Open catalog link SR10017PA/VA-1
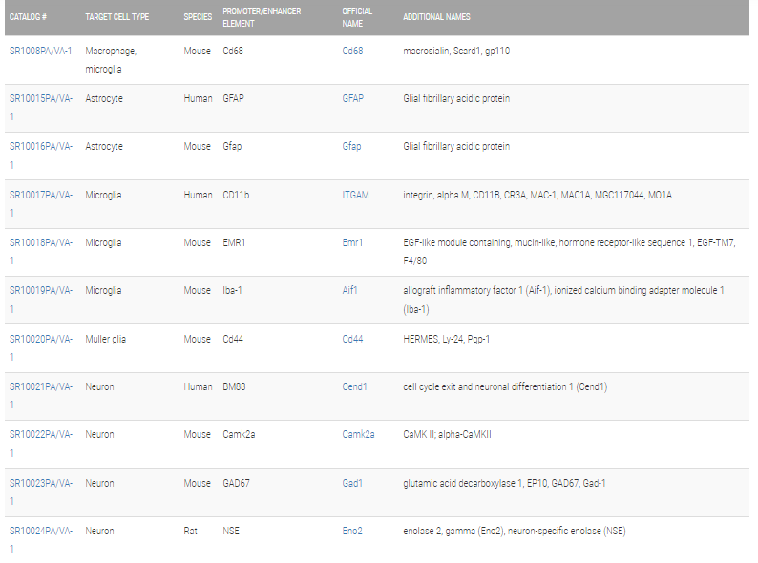Viewport: 758px width, 563px height. click(x=41, y=203)
